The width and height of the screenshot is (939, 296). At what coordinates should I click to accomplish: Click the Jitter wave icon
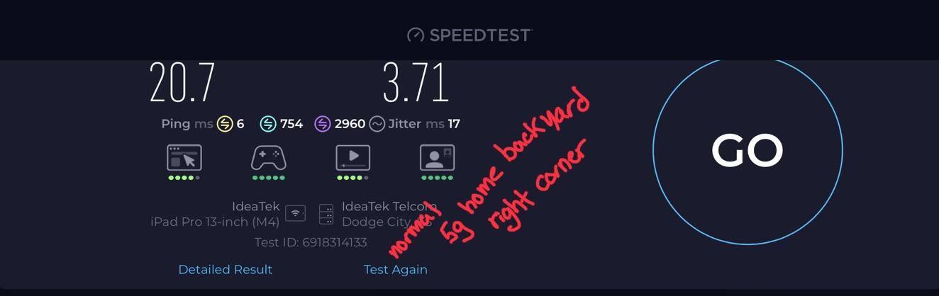point(377,124)
